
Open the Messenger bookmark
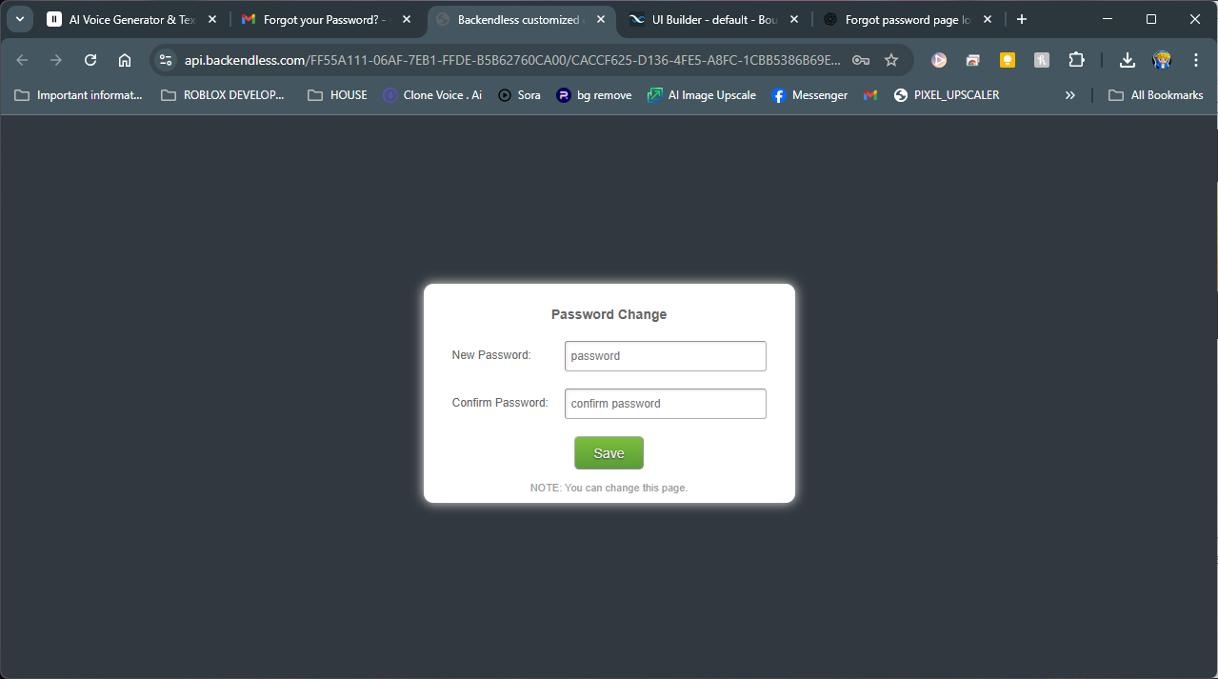point(809,95)
